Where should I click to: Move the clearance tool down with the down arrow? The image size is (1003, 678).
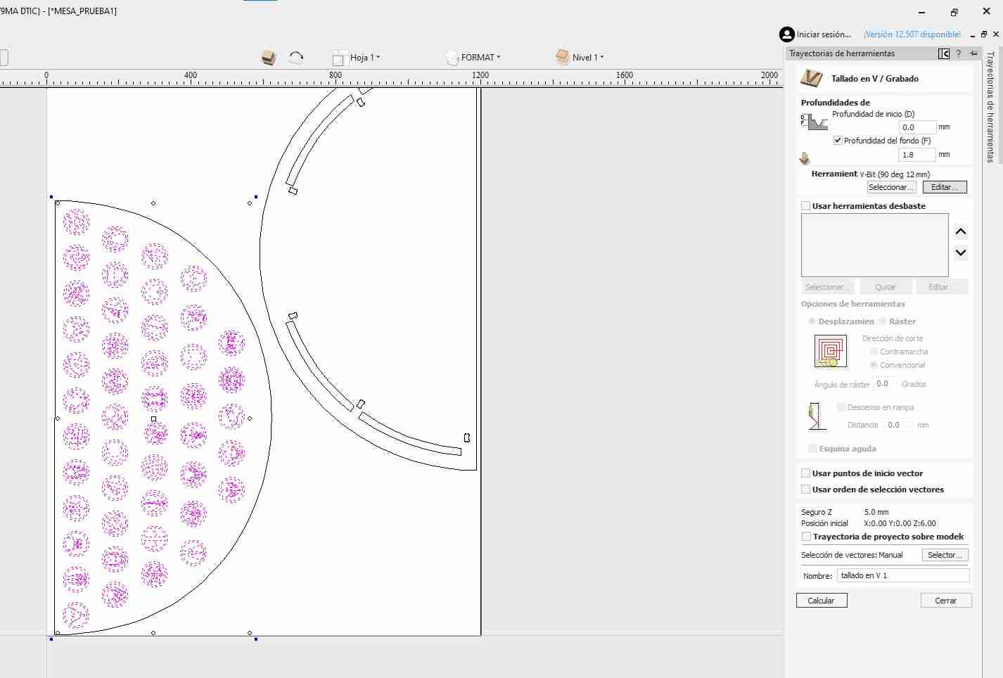pyautogui.click(x=961, y=252)
